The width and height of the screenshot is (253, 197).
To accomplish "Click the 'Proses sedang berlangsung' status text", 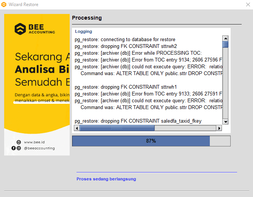I will (106, 179).
